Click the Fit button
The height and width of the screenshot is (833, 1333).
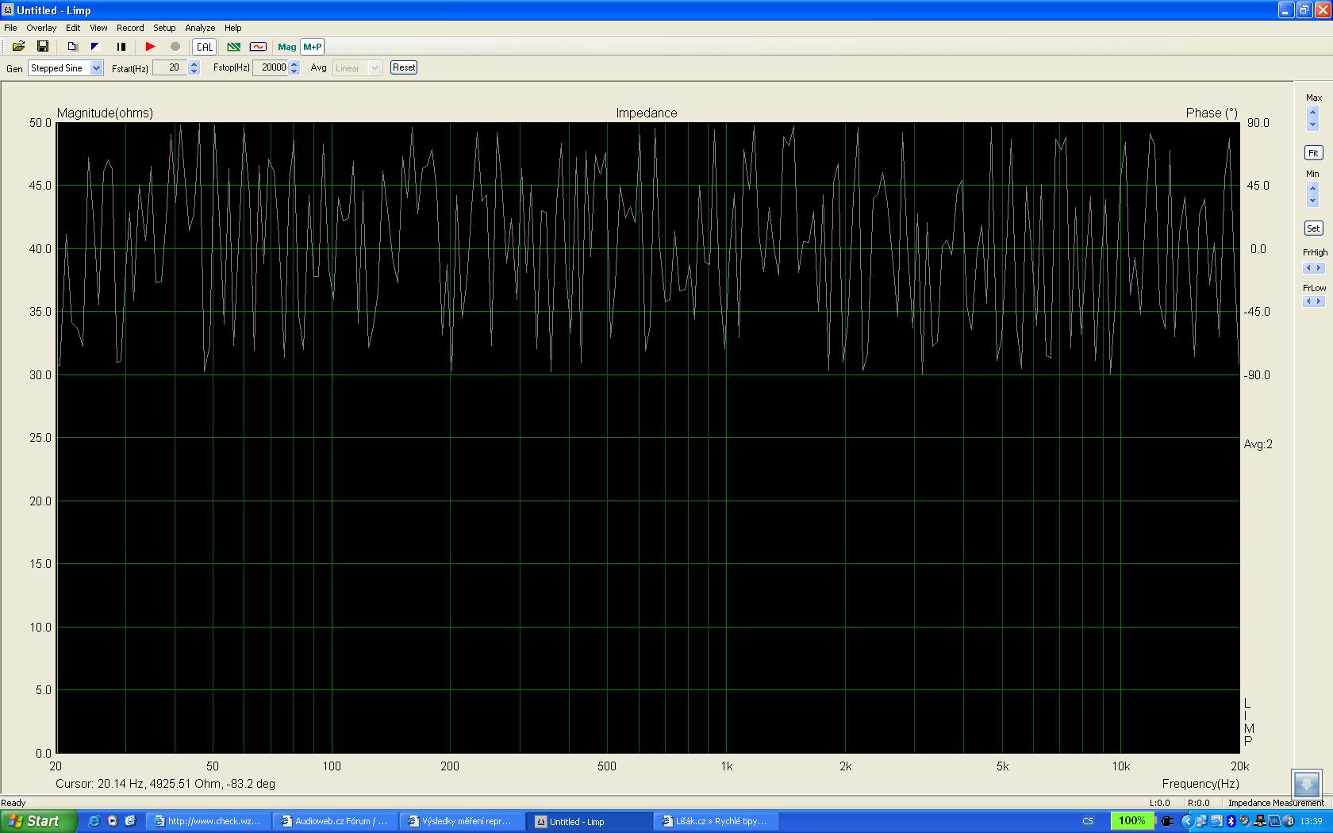tap(1313, 153)
